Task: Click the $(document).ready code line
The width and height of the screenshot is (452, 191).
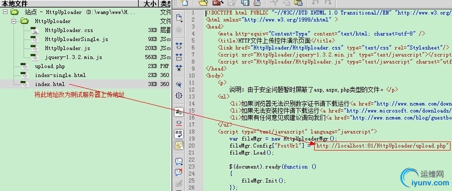Action: click(273, 166)
